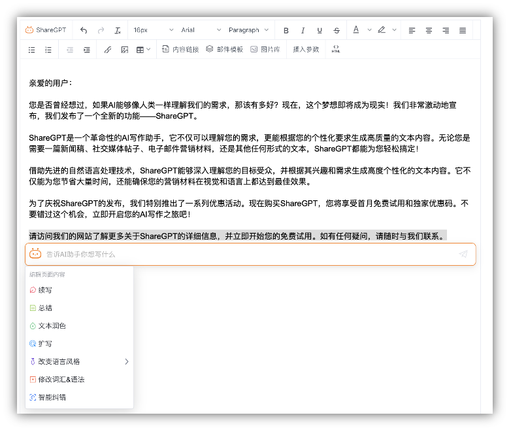
Task: Toggle bold formatting
Action: [x=286, y=30]
